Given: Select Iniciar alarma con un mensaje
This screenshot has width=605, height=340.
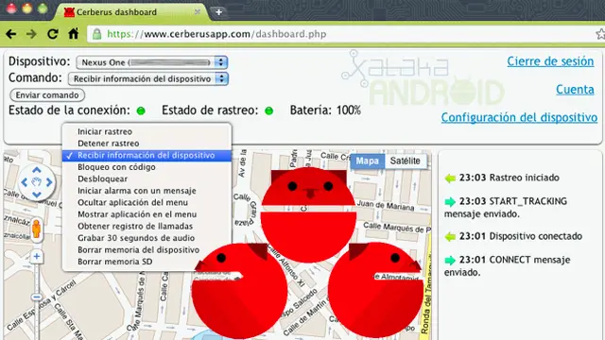Looking at the screenshot, I should [x=147, y=191].
